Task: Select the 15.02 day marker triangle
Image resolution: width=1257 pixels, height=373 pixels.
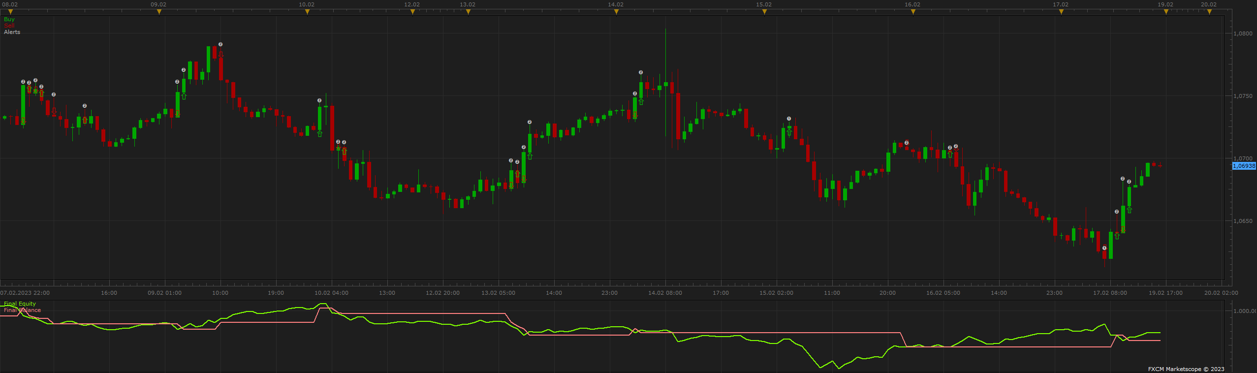Action: tap(764, 12)
